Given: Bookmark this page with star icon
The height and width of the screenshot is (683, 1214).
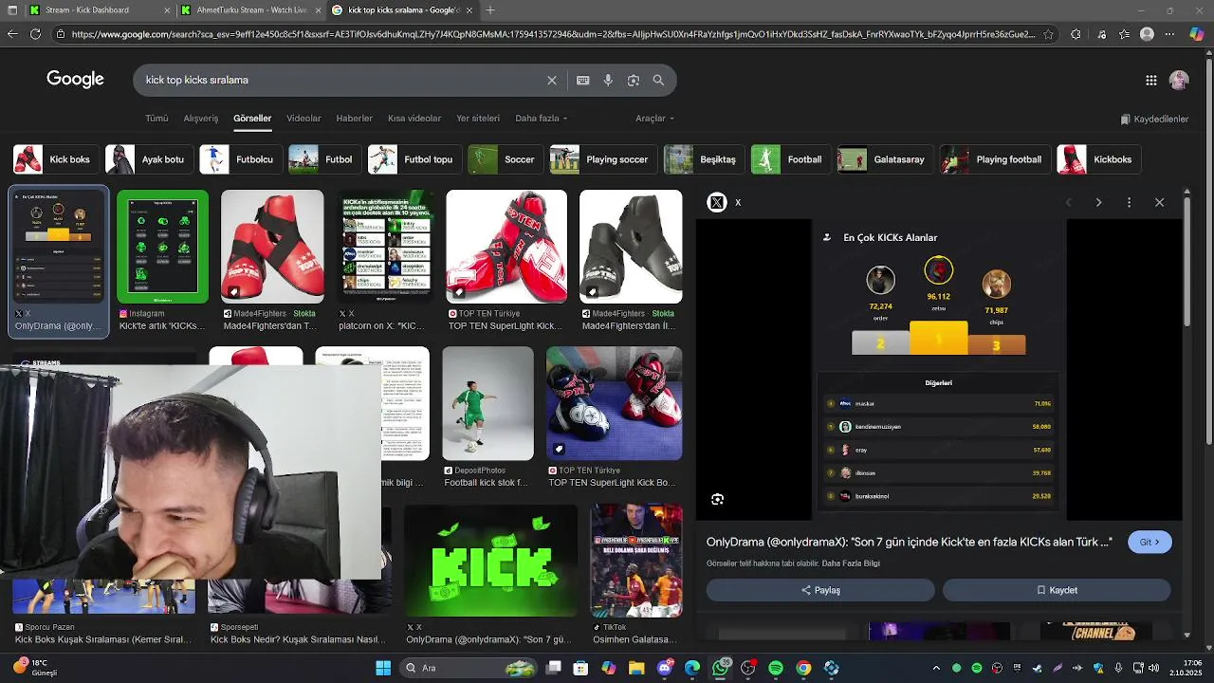Looking at the screenshot, I should [1048, 34].
